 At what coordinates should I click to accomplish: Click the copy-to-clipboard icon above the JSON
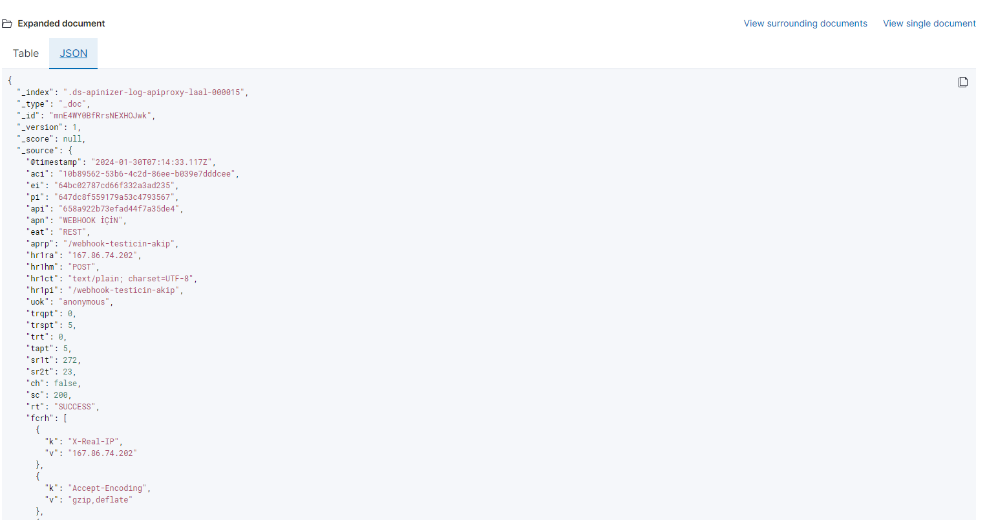tap(963, 82)
